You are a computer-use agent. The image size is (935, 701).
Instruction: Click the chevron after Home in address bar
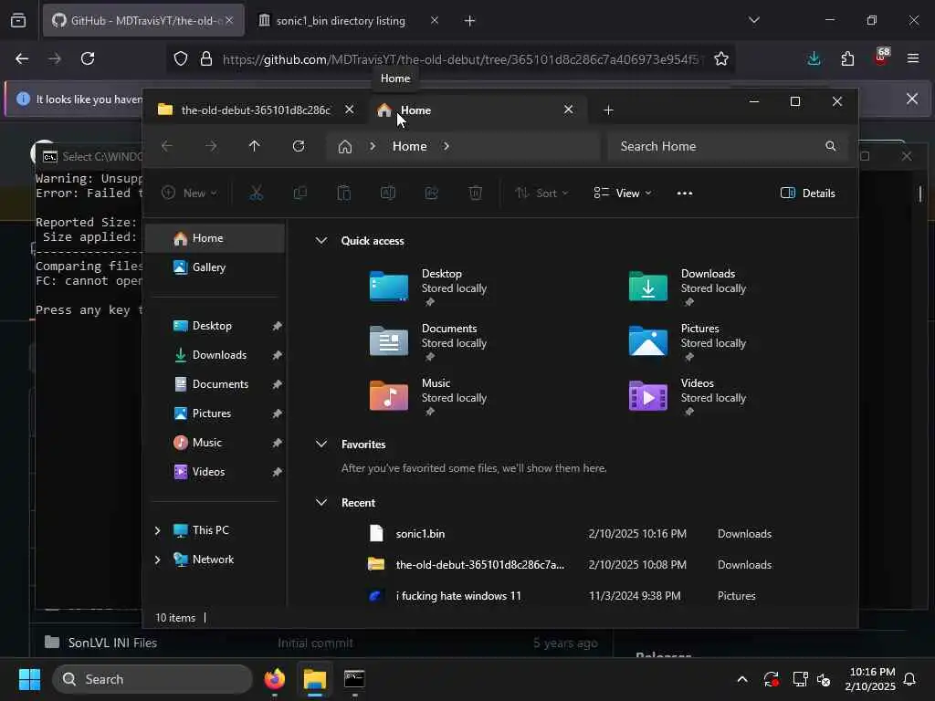[446, 146]
